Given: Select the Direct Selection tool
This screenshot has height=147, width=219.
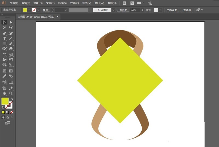Looking at the screenshot, I should click(11, 22).
